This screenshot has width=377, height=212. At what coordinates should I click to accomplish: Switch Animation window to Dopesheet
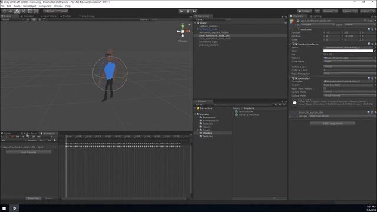click(x=33, y=198)
